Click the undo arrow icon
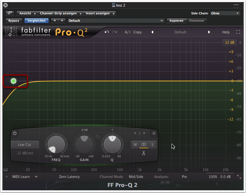This screenshot has width=246, height=193. pyautogui.click(x=106, y=32)
